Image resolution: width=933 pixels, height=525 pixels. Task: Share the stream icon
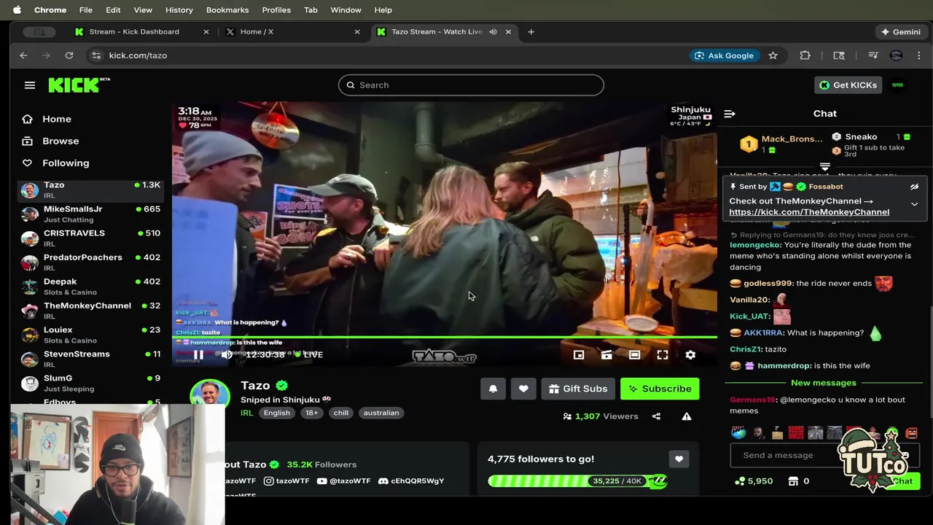pyautogui.click(x=656, y=416)
